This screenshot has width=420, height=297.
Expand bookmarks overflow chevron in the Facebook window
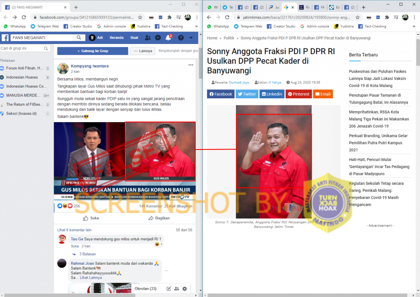coord(196,27)
